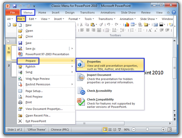Click the Increase Font Size icon
The height and width of the screenshot is (138, 182).
pos(150,30)
